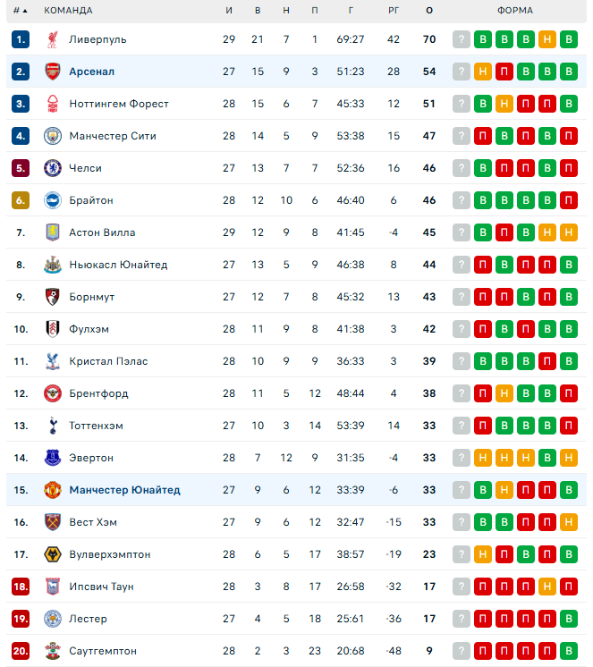Screen dimensions: 593x667
Task: Sort table by the # position column
Action: click(x=20, y=11)
